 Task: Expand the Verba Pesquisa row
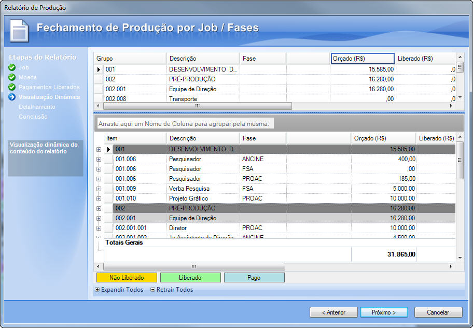coord(99,189)
